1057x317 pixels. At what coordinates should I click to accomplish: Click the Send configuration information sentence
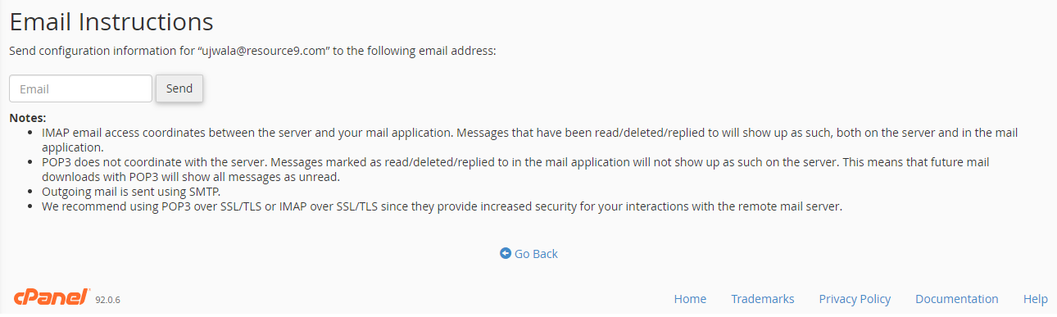252,51
